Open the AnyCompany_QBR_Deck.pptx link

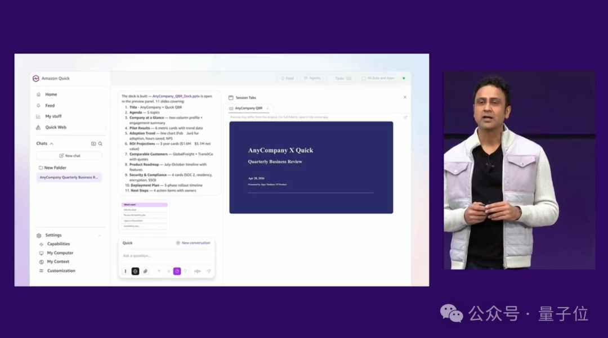(x=176, y=96)
